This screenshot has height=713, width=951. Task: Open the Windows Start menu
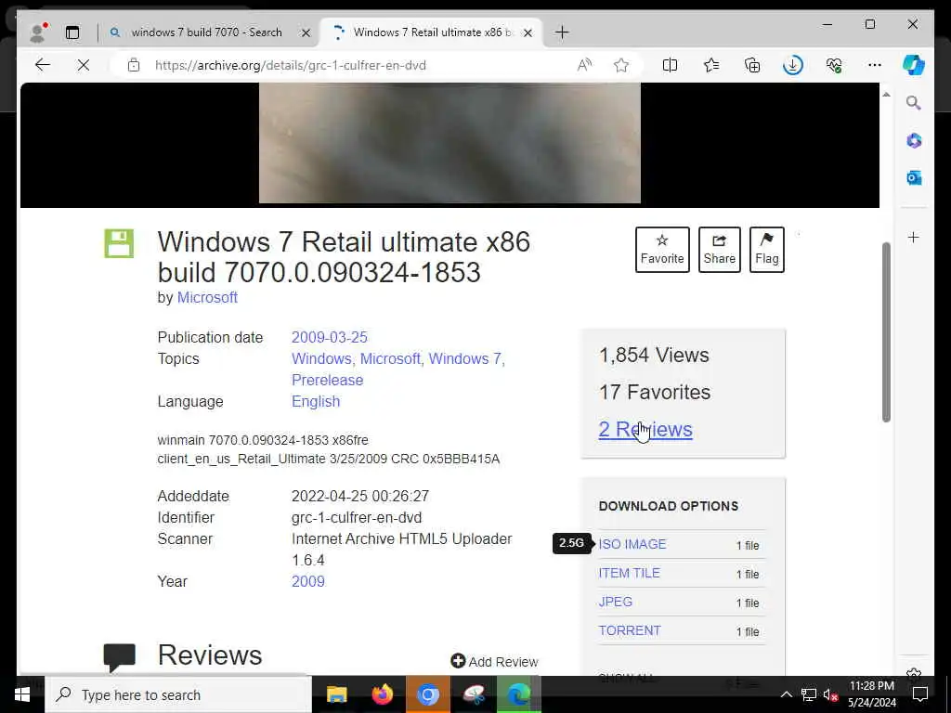click(x=22, y=694)
